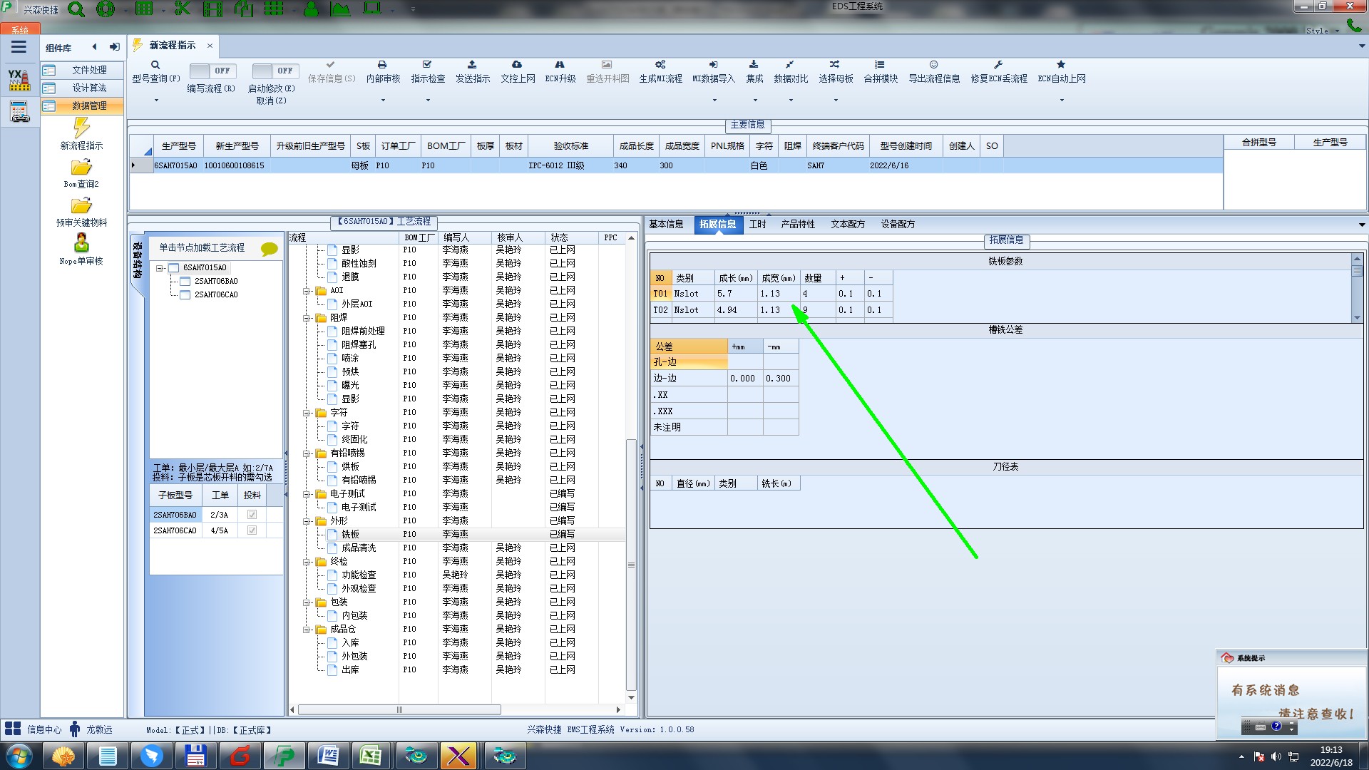Click the 生成MI流程 gears icon
The height and width of the screenshot is (770, 1369).
coord(660,65)
